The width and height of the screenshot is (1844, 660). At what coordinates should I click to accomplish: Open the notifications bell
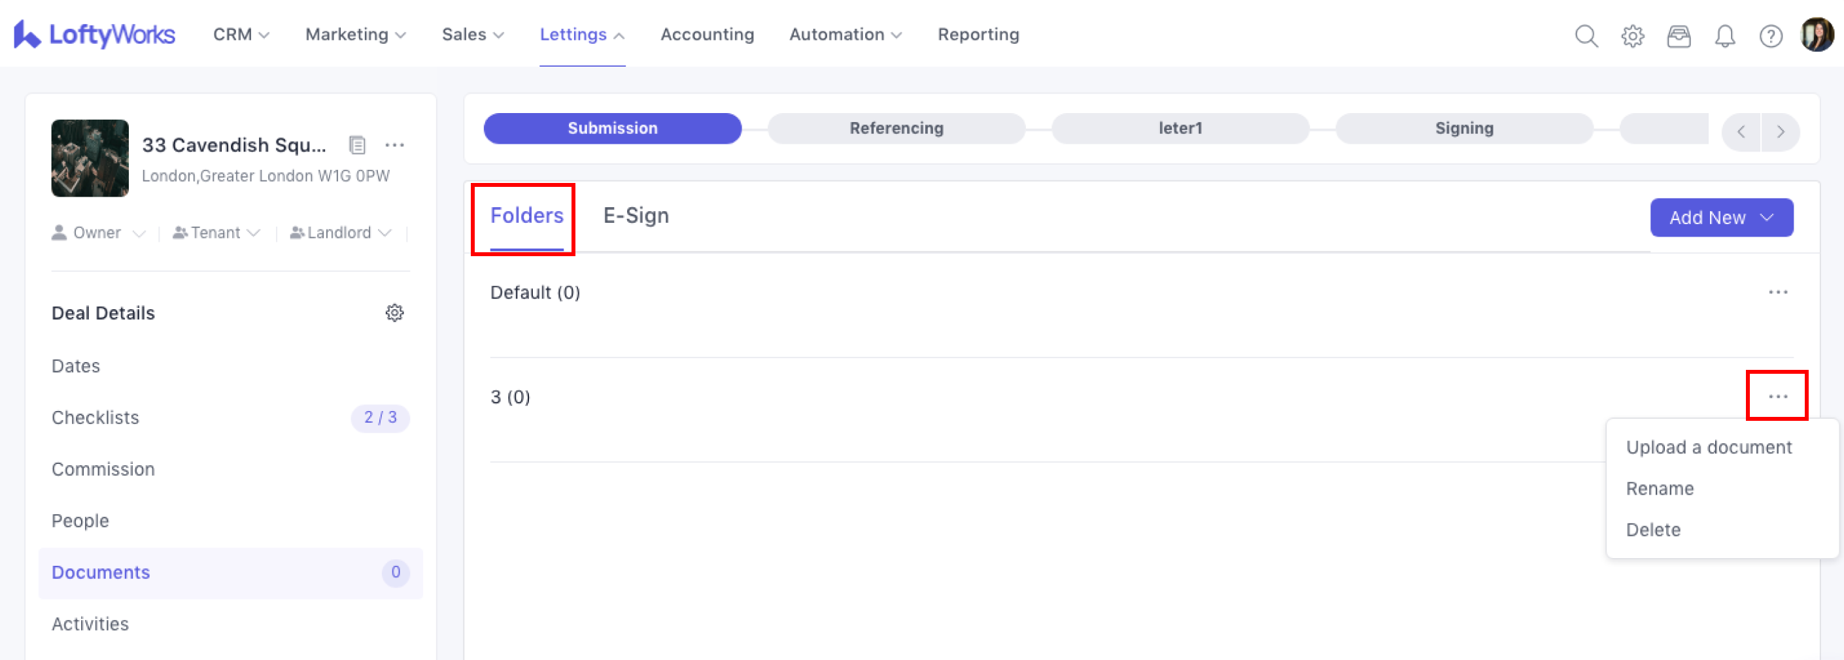click(1724, 36)
